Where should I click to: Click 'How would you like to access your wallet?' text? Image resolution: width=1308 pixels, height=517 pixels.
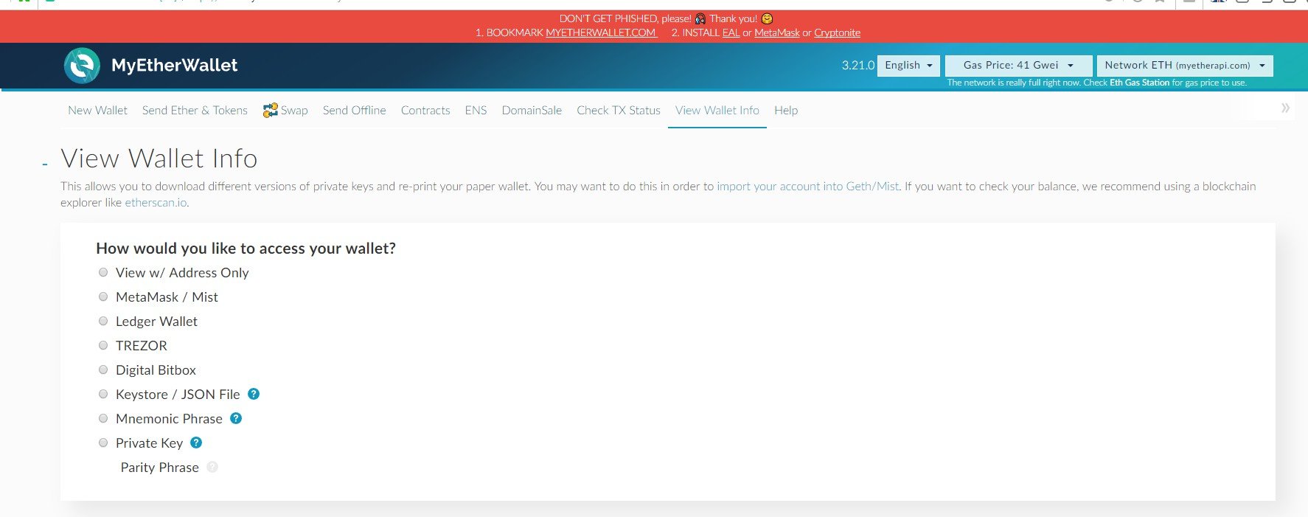click(x=246, y=249)
